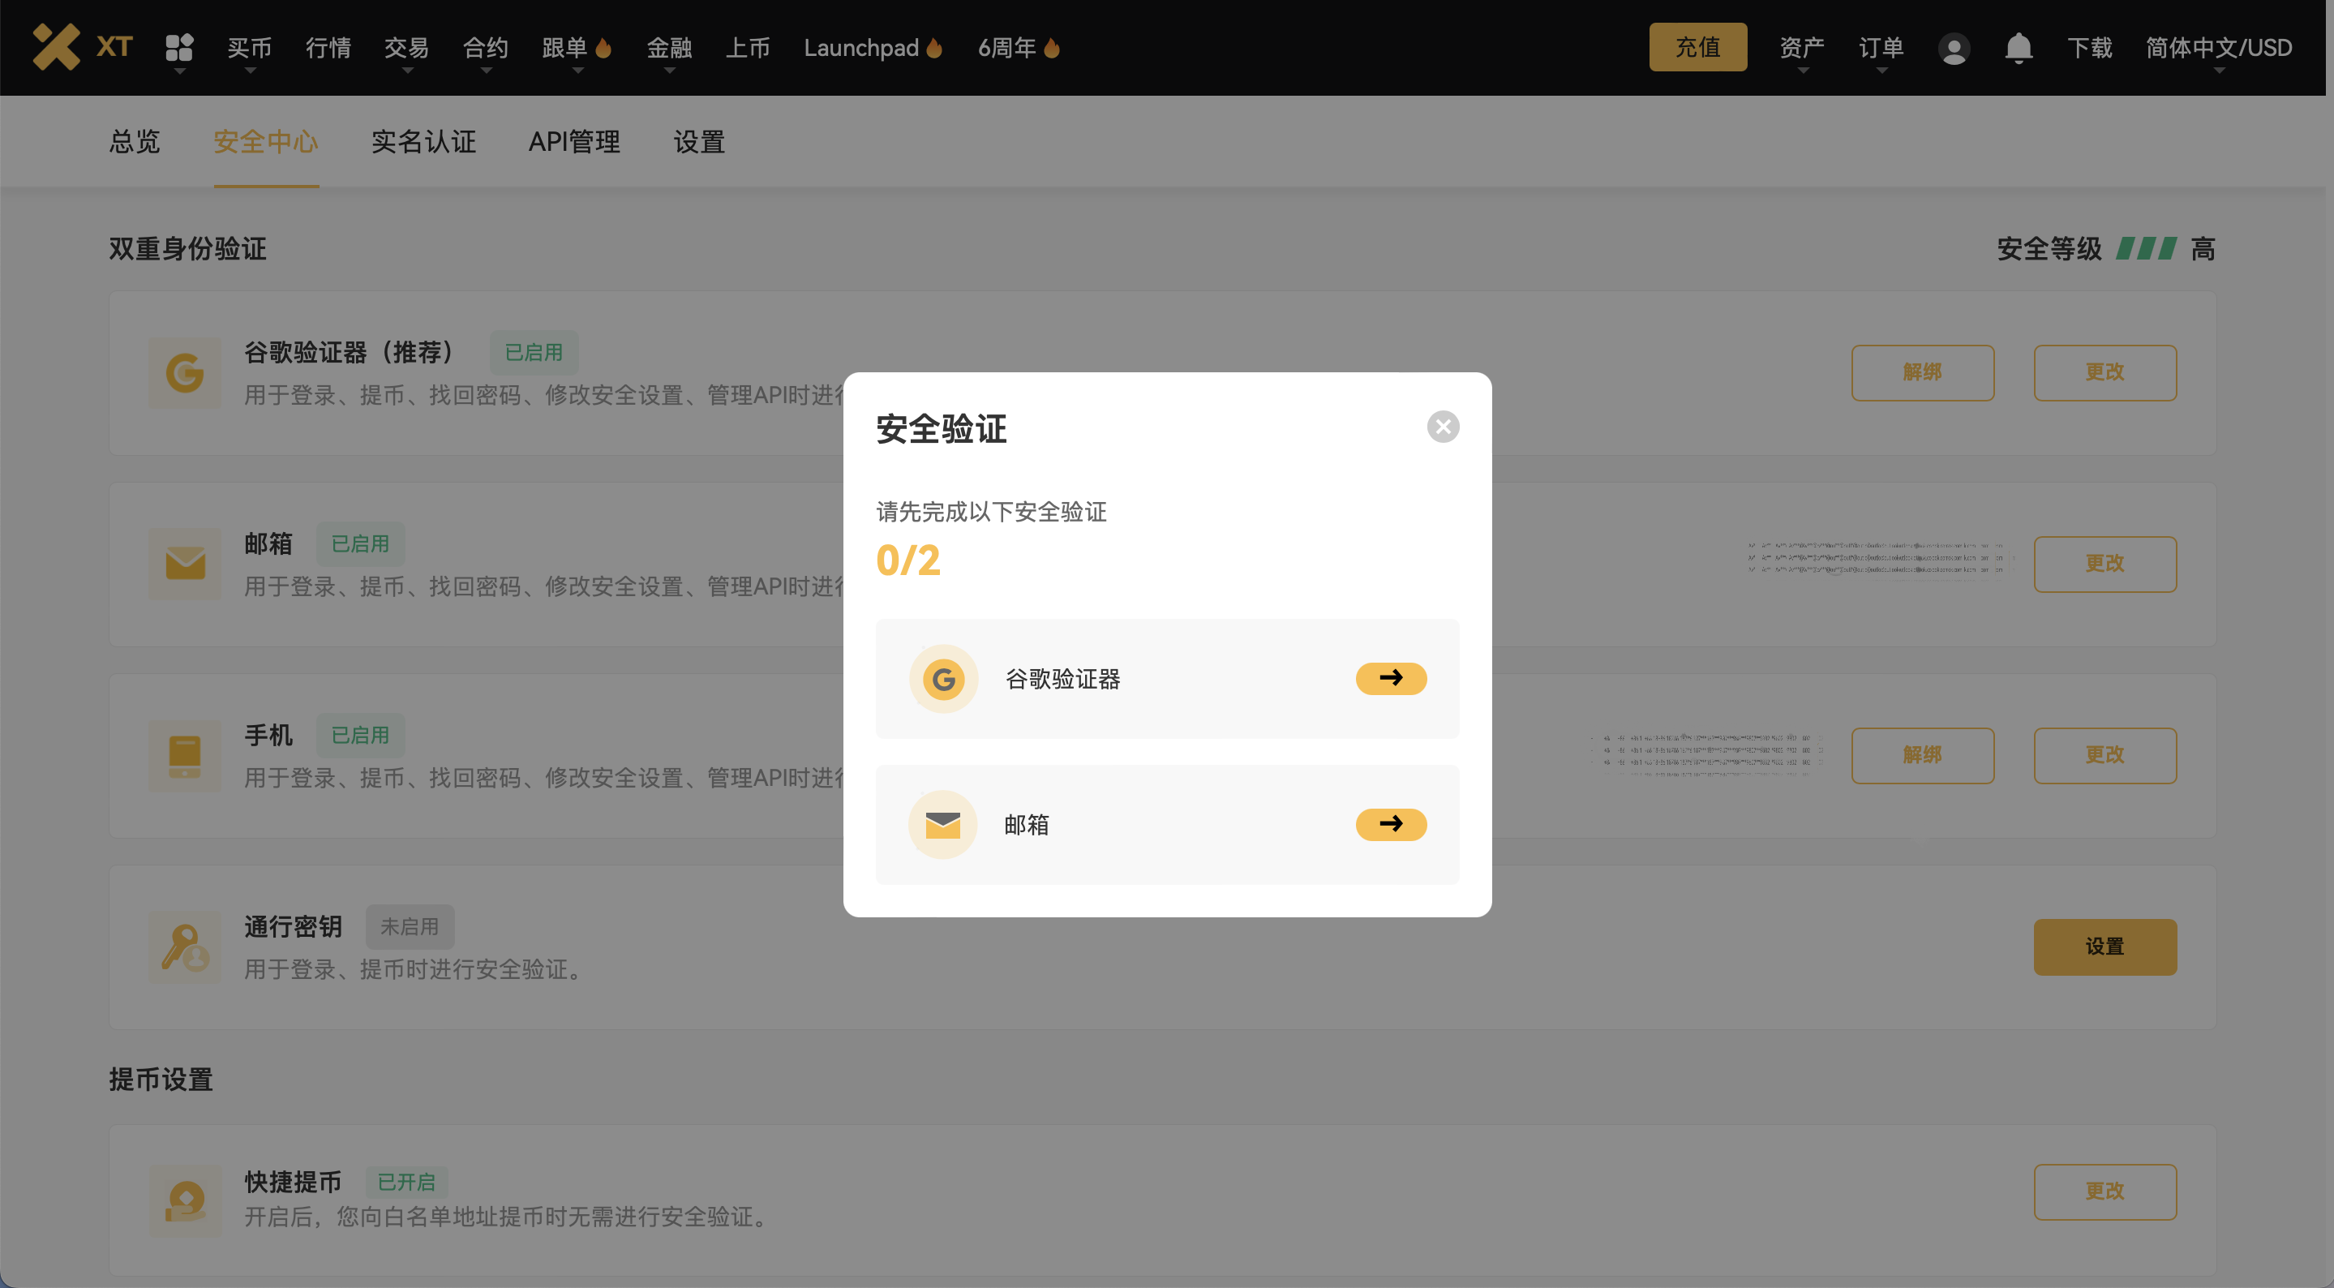Viewport: 2334px width, 1288px height.
Task: Switch to the 实名认证 tab
Action: coord(423,141)
